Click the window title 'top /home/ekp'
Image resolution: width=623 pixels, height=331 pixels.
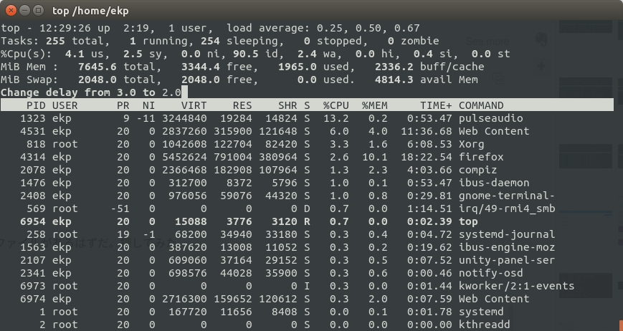point(90,11)
